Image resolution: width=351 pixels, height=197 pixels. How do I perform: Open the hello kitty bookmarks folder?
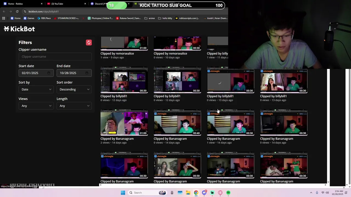165,18
